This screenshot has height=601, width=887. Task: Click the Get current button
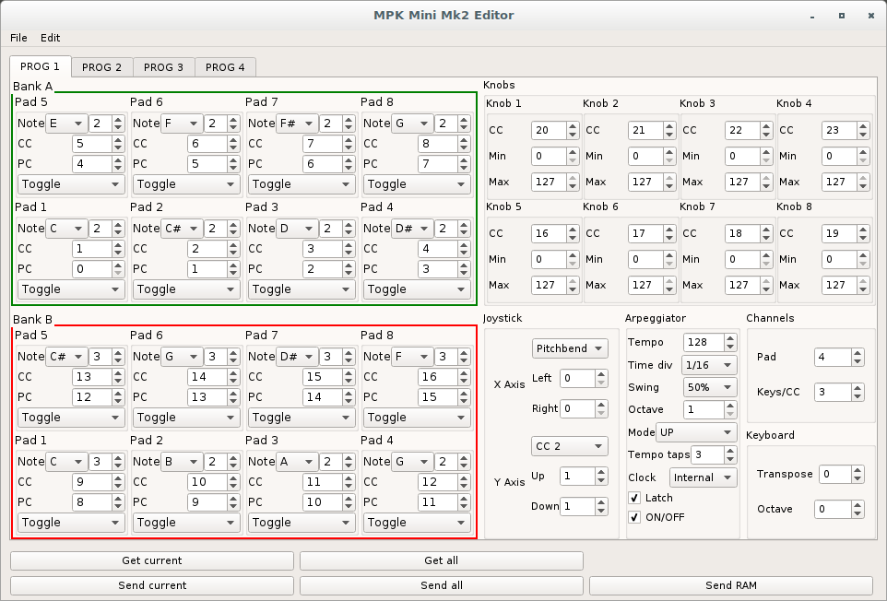pos(152,560)
